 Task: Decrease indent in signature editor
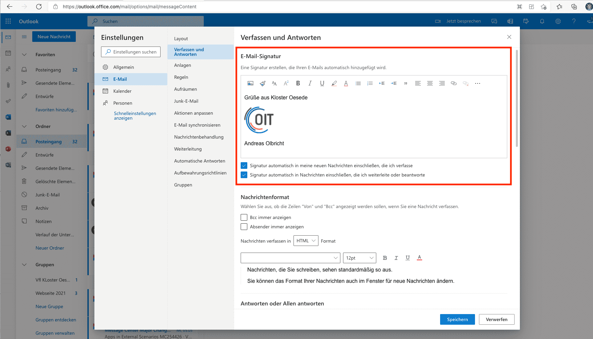point(382,83)
